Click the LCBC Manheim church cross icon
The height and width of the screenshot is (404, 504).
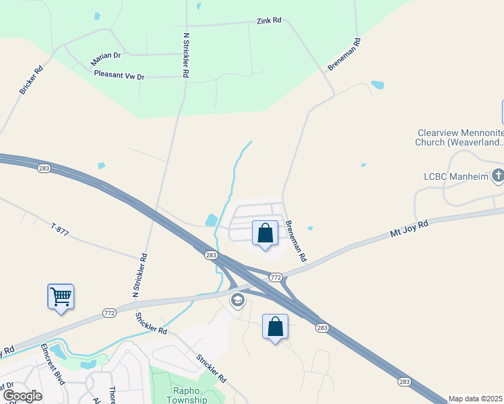498,176
